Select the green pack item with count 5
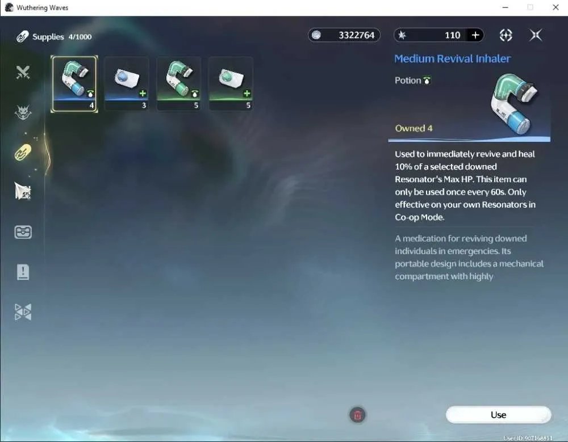Viewport: 568px width, 442px height. [x=231, y=83]
